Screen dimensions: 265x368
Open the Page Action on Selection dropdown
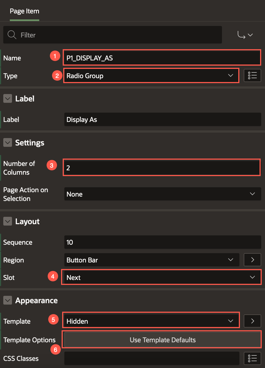coord(162,194)
